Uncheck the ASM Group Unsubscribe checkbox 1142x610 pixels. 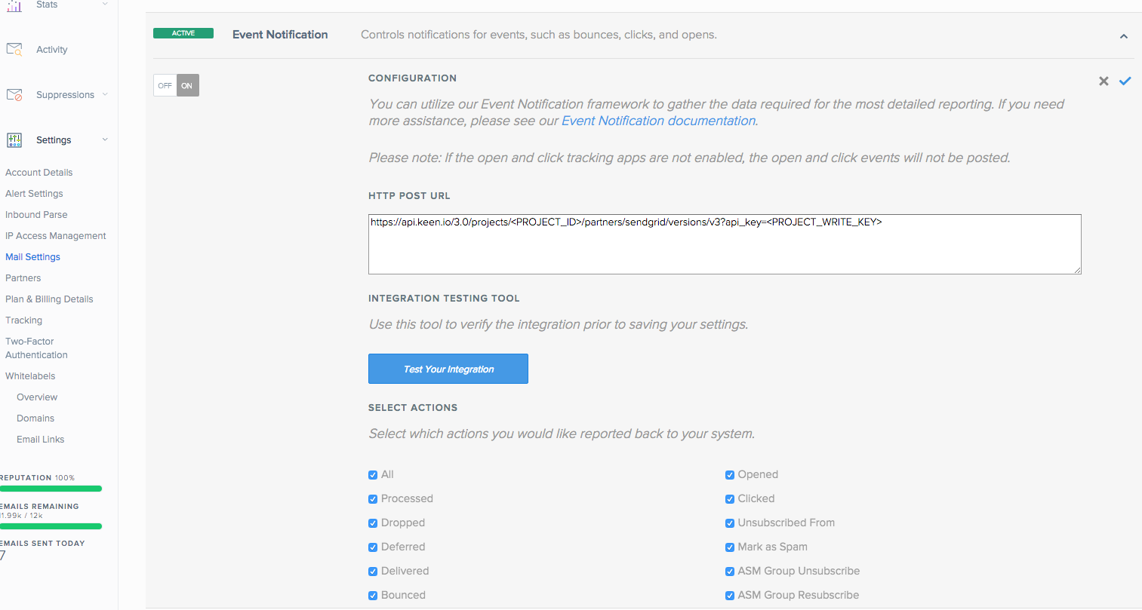730,572
